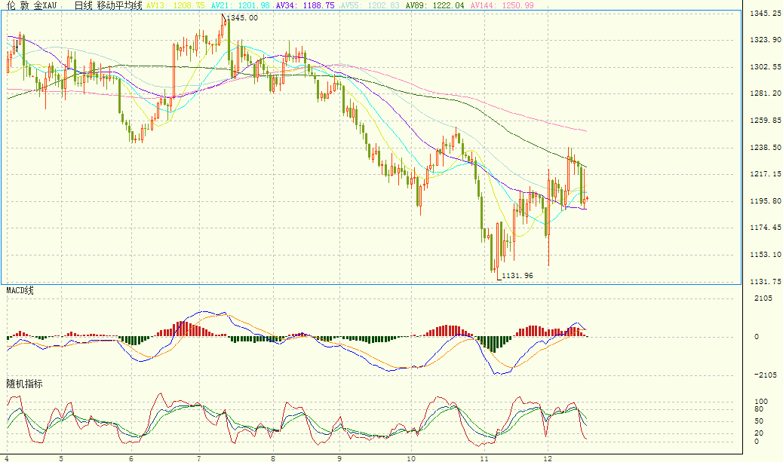Select the 1323.90 price axis label
Screen dimensions: 783x462
(x=766, y=40)
